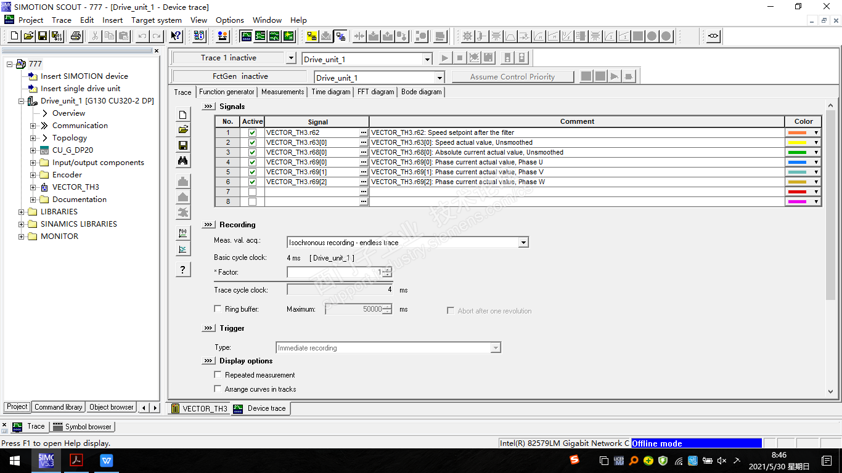This screenshot has height=473, width=842.
Task: Enable the Ring buffer checkbox
Action: pos(218,309)
